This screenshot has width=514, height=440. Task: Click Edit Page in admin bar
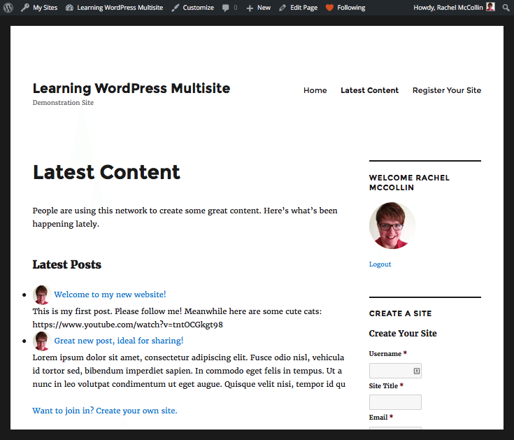click(299, 7)
